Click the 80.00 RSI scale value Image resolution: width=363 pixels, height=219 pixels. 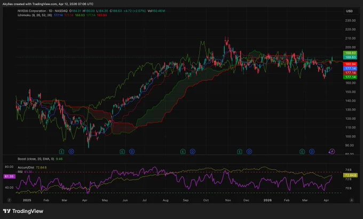pos(9,167)
